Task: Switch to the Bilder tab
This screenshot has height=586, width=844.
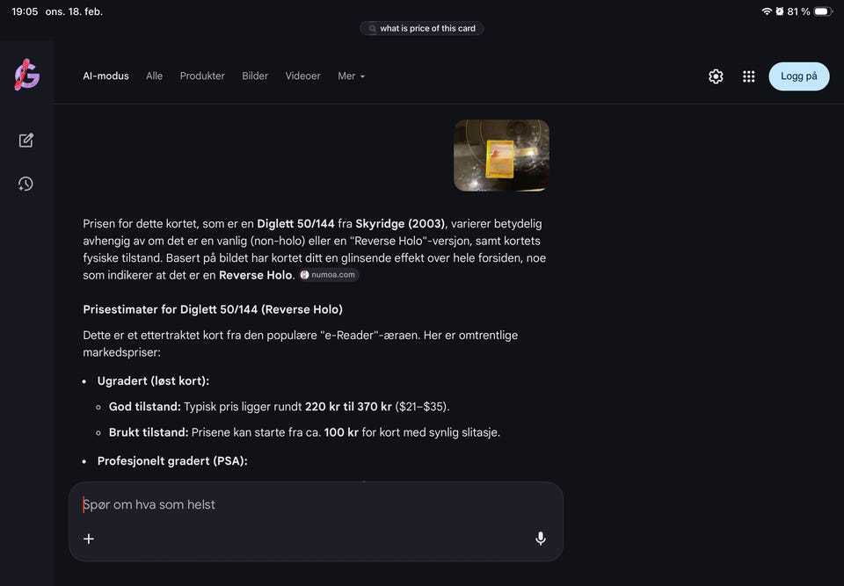Action: (x=255, y=76)
